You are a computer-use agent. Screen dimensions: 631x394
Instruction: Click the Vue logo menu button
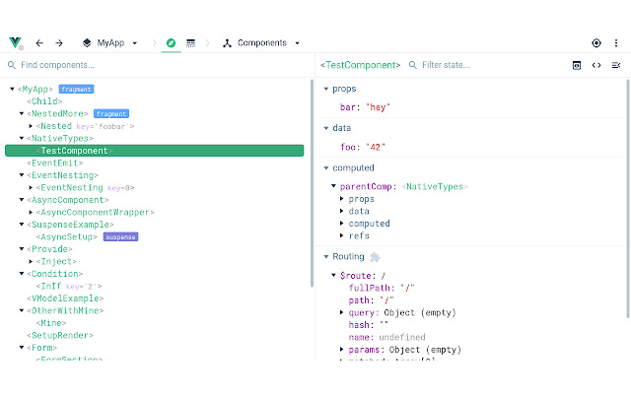tap(17, 43)
